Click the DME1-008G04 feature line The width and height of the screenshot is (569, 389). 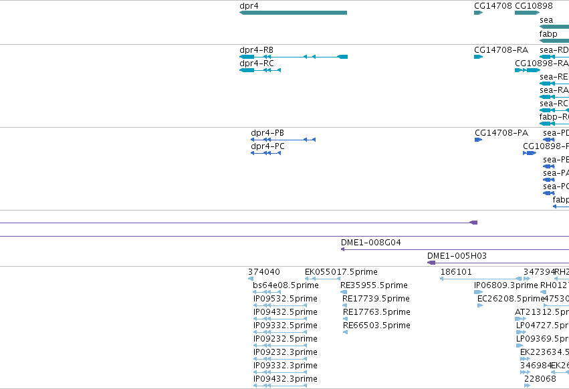[455, 249]
